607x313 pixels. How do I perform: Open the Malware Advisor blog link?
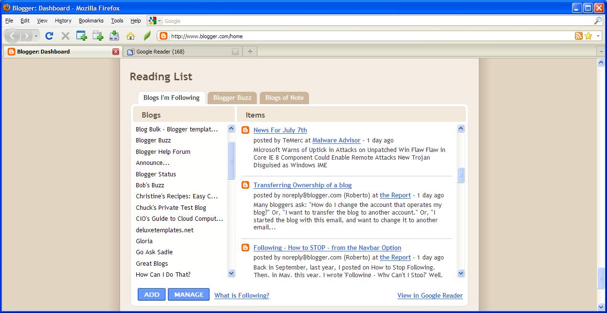click(336, 140)
